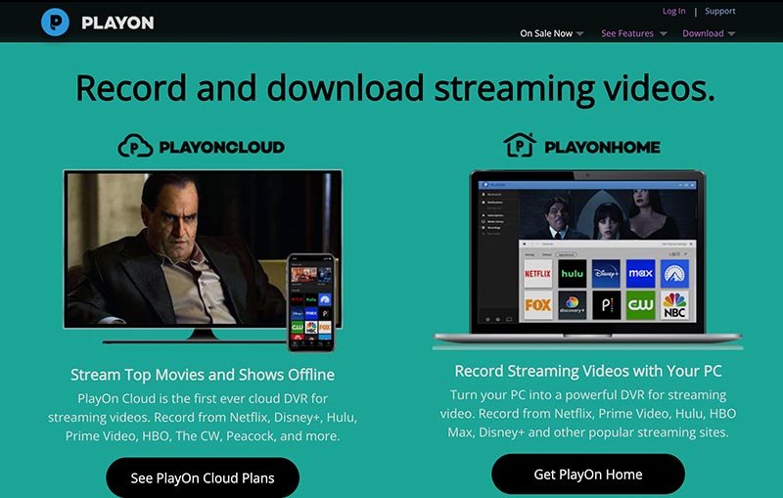The width and height of the screenshot is (783, 498).
Task: Select the FOX tile on laptop
Action: point(537,305)
